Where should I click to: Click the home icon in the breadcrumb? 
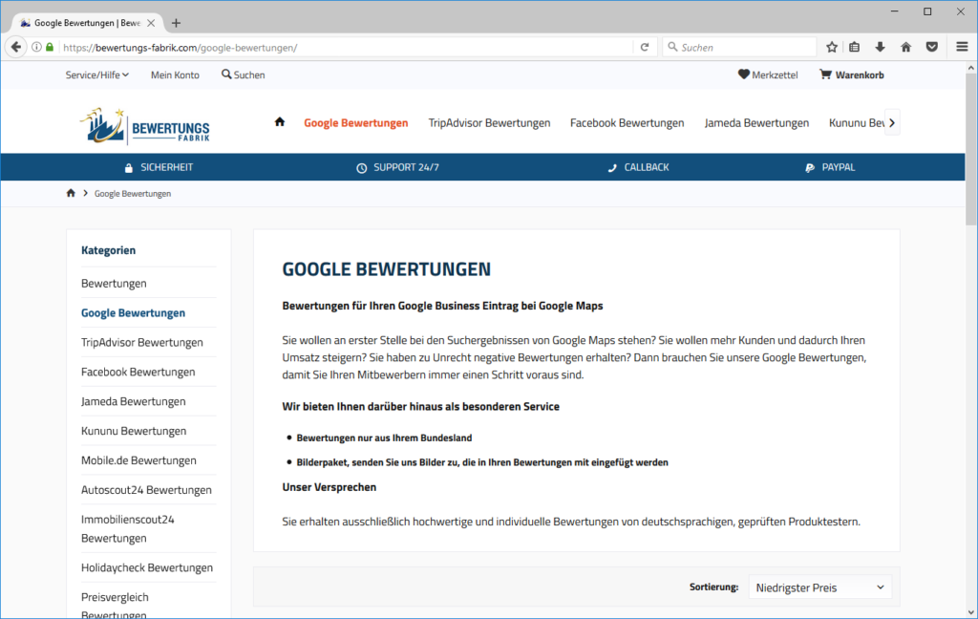71,193
